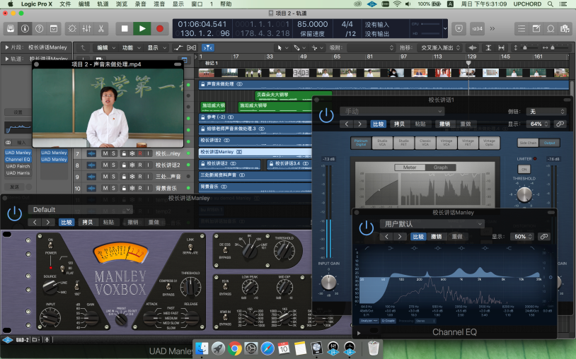Toggle the blue Catch Playhead icon
The width and height of the screenshot is (576, 359).
click(207, 47)
